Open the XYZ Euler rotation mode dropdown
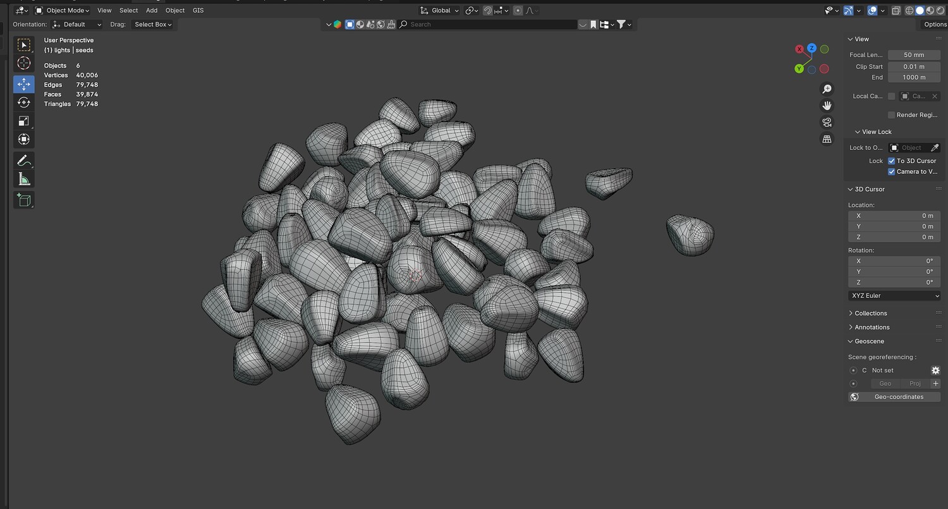The width and height of the screenshot is (948, 509). point(894,296)
